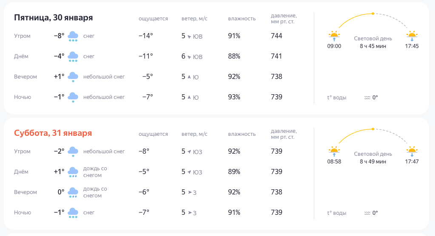Image resolution: width=435 pixels, height=236 pixels.
Task: Select Friday's Утром forecast row label
Action: tap(22, 36)
